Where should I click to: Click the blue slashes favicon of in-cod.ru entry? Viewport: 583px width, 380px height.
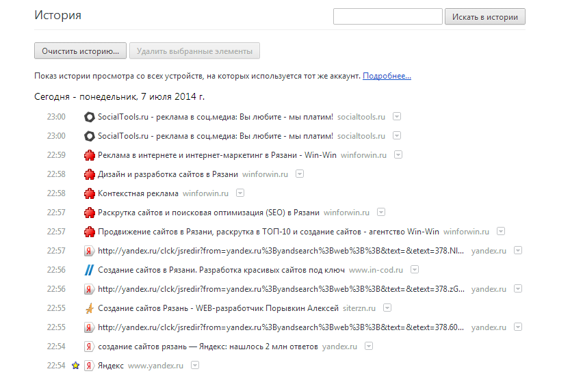(89, 270)
